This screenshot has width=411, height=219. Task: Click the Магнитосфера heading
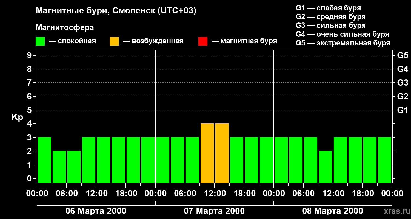(x=65, y=28)
